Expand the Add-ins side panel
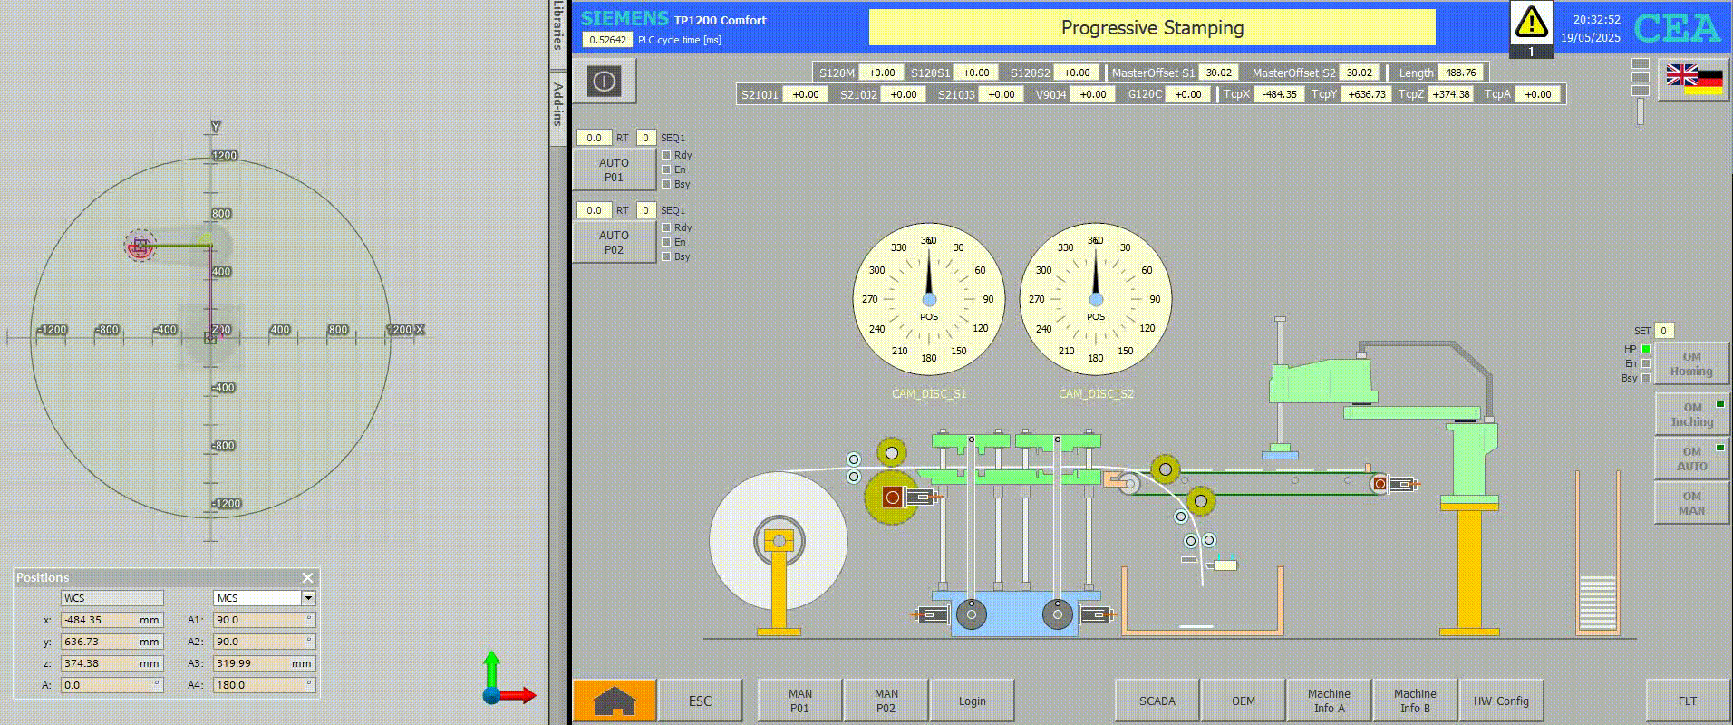 558,104
